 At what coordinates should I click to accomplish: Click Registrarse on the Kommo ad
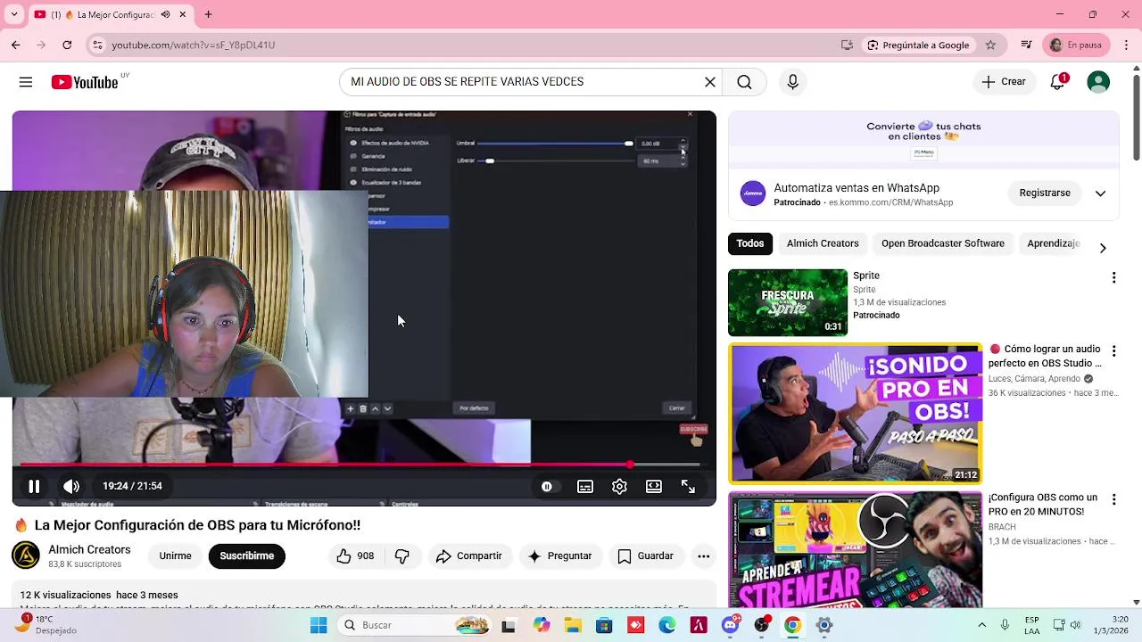pyautogui.click(x=1045, y=193)
